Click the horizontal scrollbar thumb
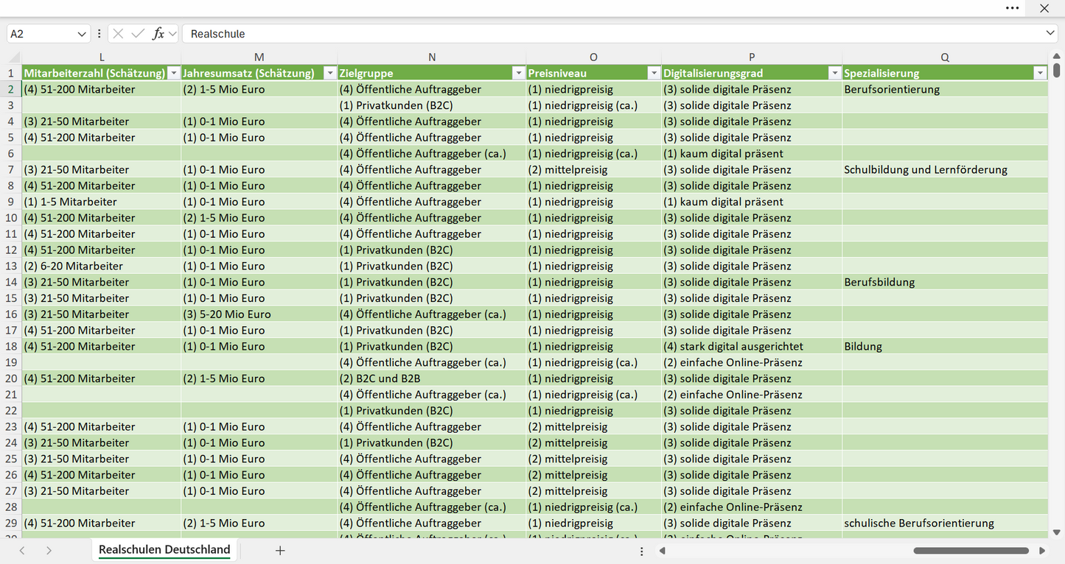The width and height of the screenshot is (1065, 564). click(x=971, y=551)
